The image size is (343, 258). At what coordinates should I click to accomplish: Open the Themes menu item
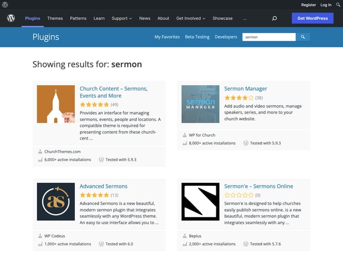tap(55, 18)
